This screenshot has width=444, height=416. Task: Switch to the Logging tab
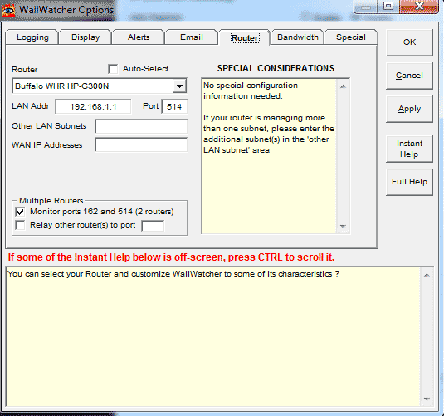click(32, 37)
